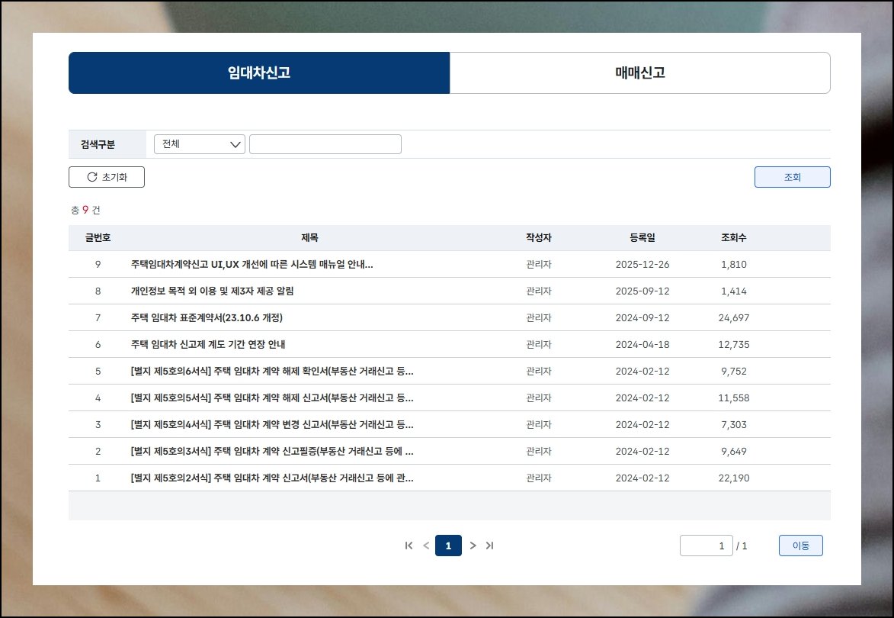Click the page number input box
Screen dimensions: 894x618
[x=706, y=546]
